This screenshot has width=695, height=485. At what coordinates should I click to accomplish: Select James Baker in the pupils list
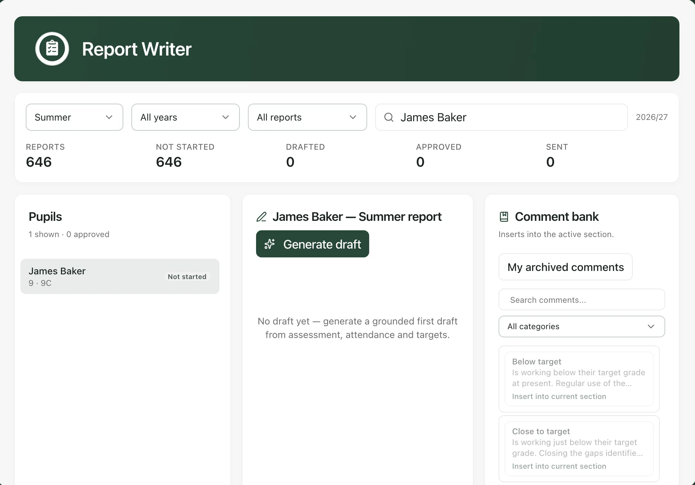[120, 276]
